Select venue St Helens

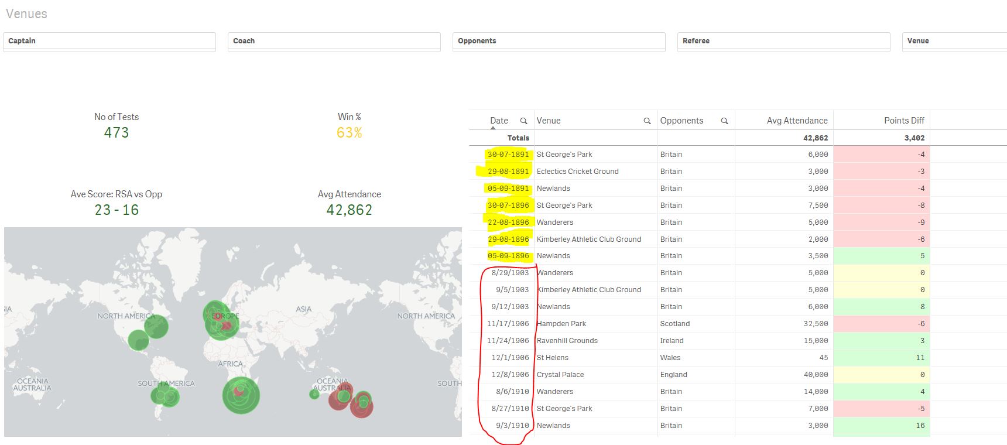[552, 358]
